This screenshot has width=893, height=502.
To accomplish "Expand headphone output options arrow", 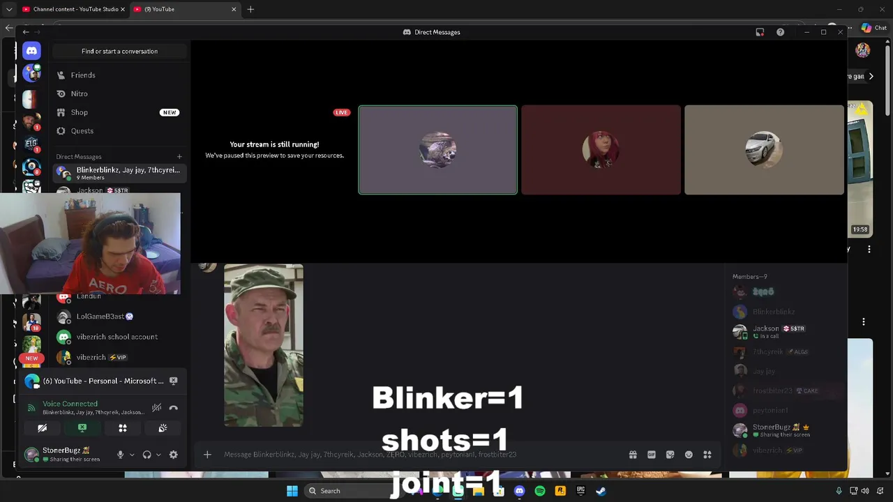I will click(x=158, y=455).
